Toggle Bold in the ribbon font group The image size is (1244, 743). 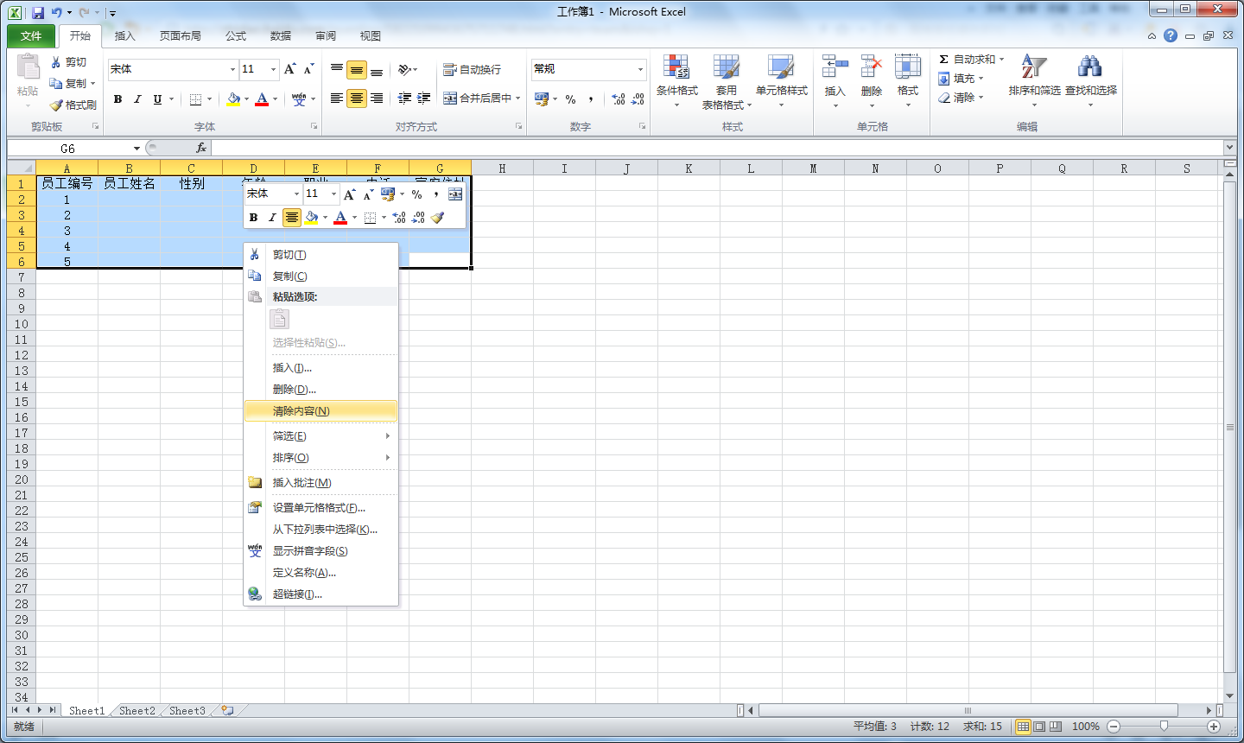(x=118, y=99)
